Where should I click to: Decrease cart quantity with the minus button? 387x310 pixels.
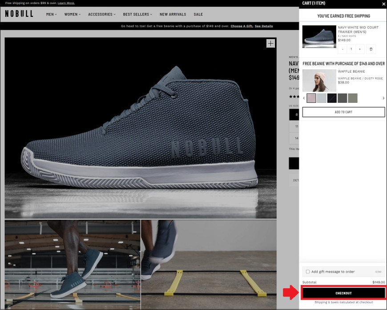pyautogui.click(x=343, y=49)
